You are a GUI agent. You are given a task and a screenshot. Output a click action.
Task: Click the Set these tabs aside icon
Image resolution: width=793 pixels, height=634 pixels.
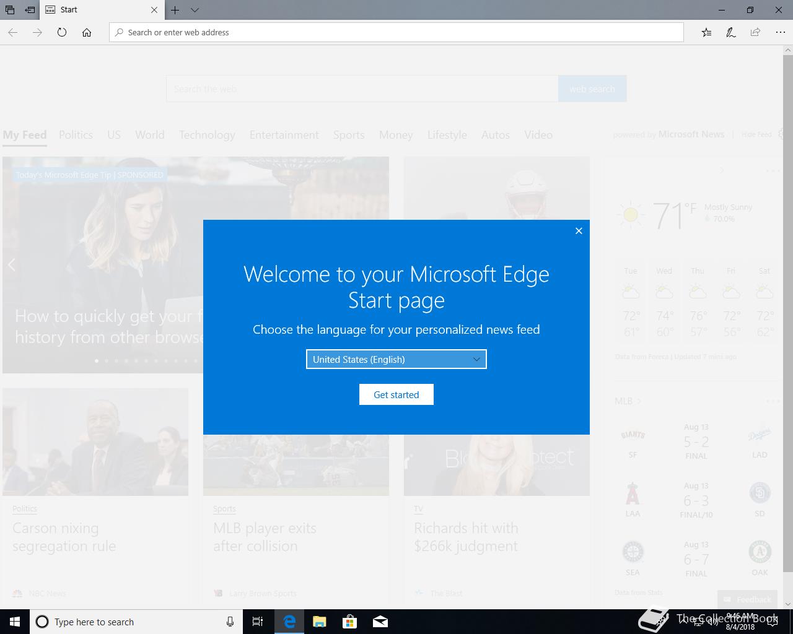click(x=30, y=10)
